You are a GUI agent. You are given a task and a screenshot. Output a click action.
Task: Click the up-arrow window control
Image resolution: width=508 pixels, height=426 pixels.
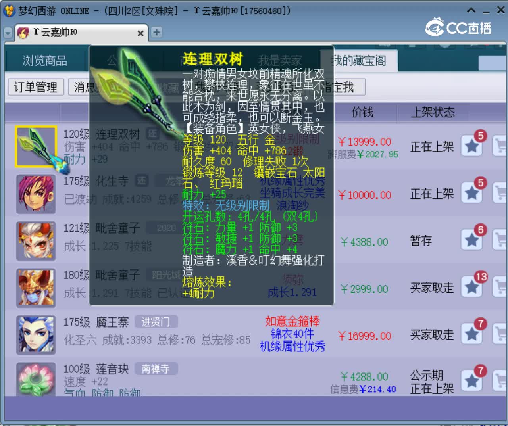[x=471, y=11]
